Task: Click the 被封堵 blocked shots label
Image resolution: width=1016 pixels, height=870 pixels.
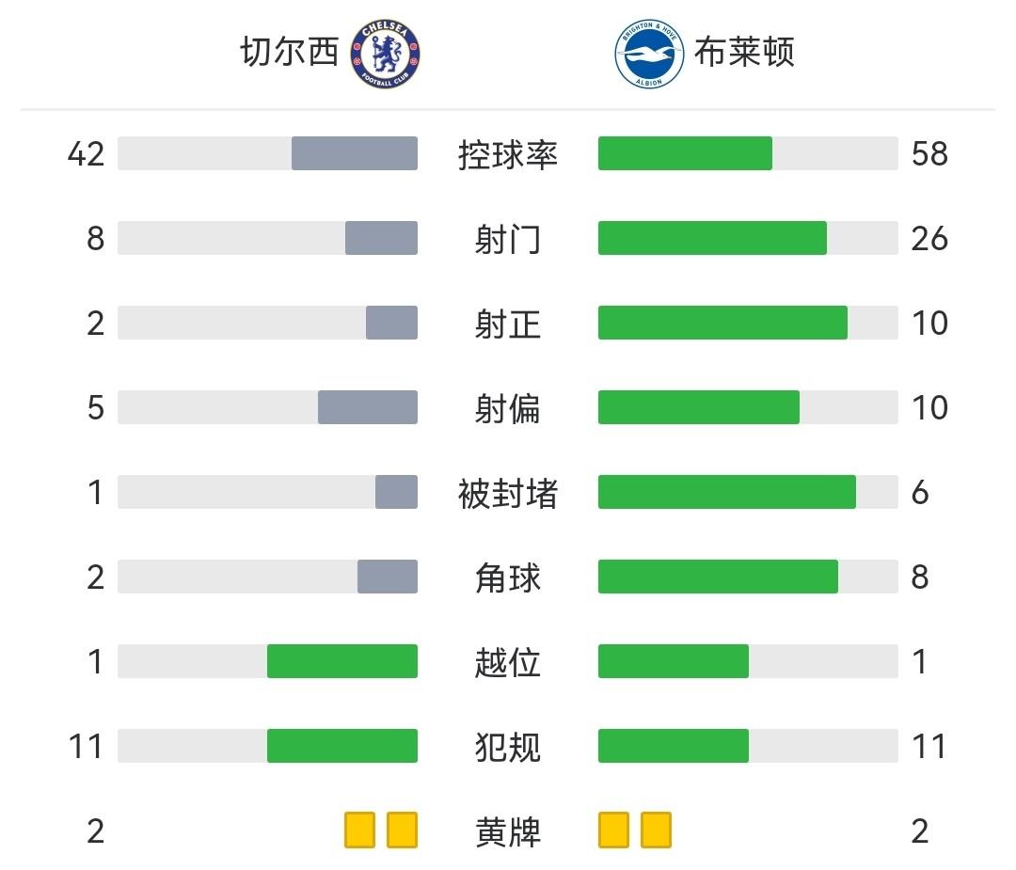Action: pyautogui.click(x=508, y=493)
